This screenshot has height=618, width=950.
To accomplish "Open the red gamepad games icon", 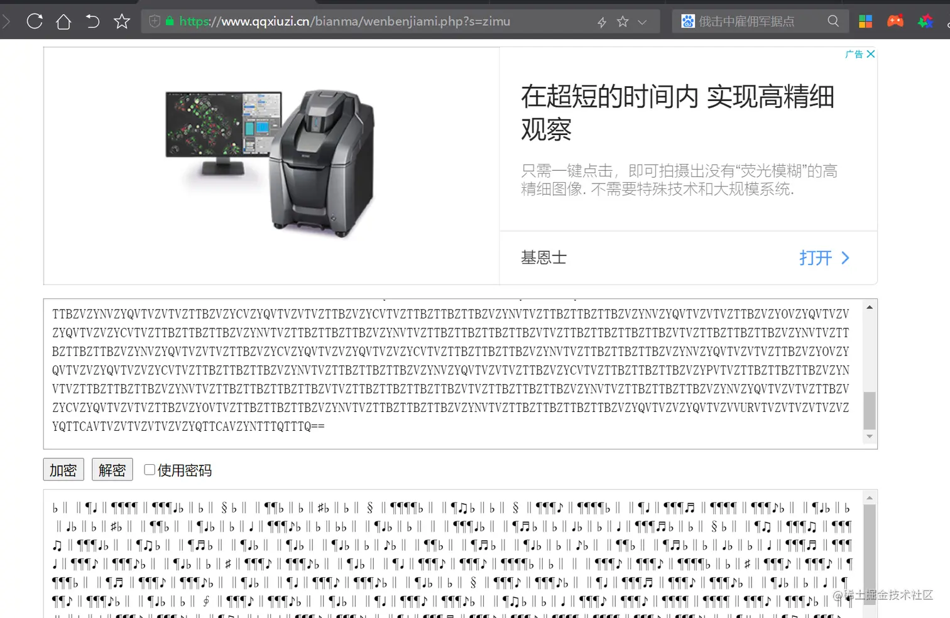I will point(895,21).
